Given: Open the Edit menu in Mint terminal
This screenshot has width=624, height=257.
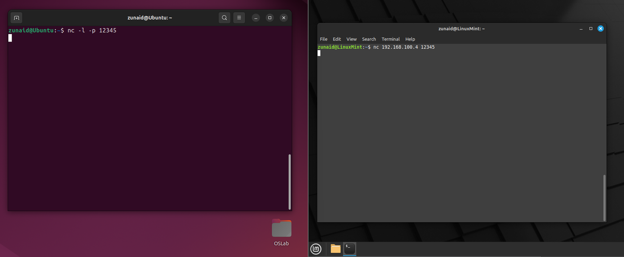Looking at the screenshot, I should 337,39.
